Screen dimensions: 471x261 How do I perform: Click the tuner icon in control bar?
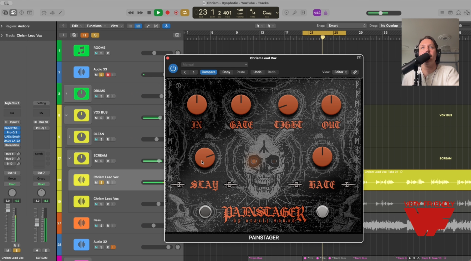click(x=295, y=13)
